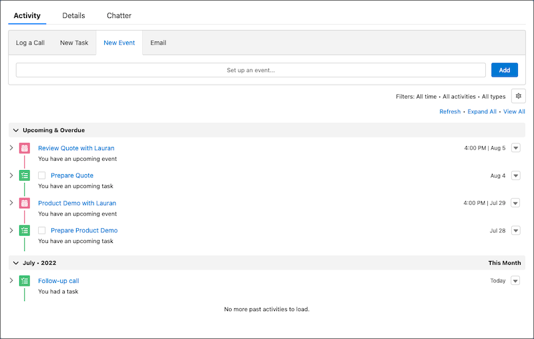Image resolution: width=534 pixels, height=339 pixels.
Task: Collapse the July 2022 section
Action: click(15, 263)
